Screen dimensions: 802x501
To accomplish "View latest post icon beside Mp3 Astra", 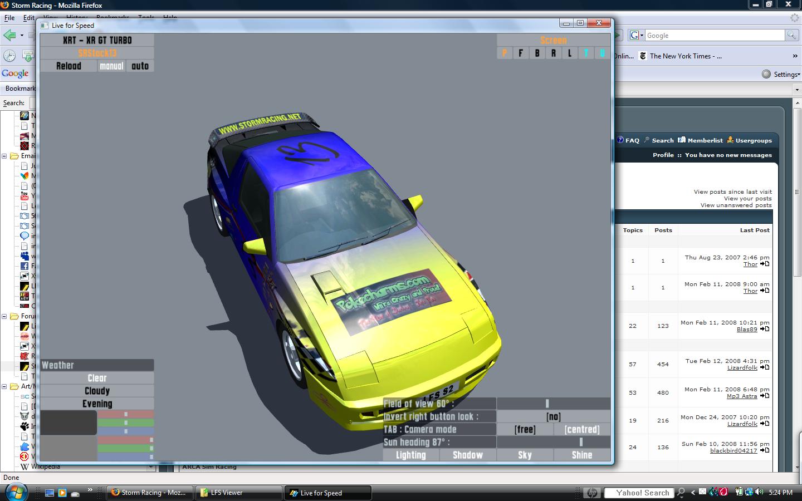I will 765,396.
